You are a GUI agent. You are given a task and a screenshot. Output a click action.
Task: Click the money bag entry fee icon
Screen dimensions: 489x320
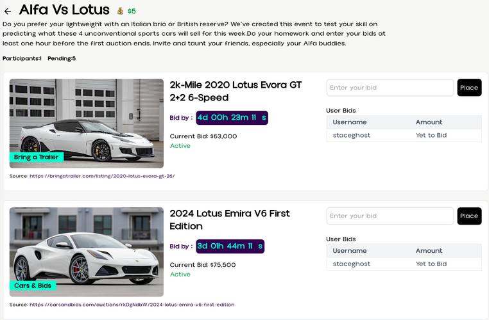click(120, 11)
